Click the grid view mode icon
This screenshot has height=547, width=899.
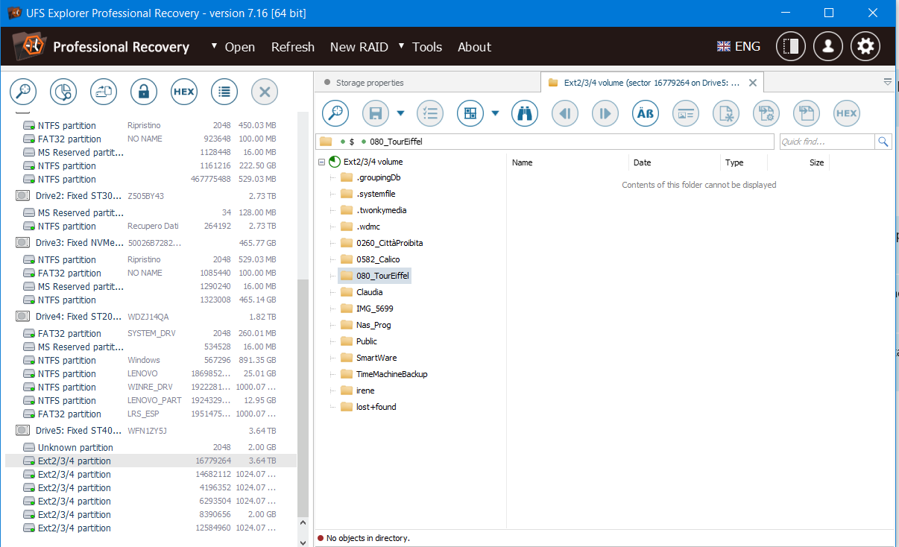coord(470,113)
